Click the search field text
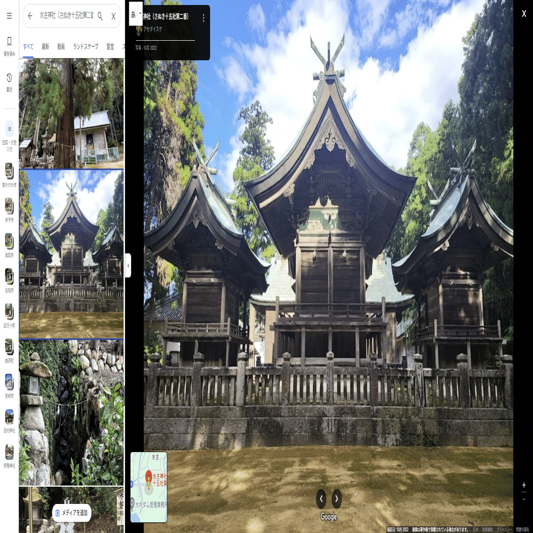The image size is (533, 533). click(66, 16)
